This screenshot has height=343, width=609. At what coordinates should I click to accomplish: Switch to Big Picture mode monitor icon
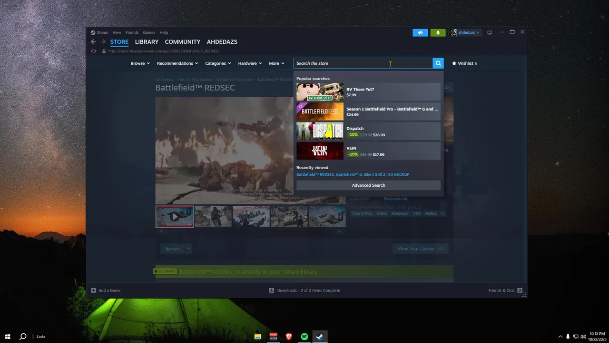click(490, 32)
